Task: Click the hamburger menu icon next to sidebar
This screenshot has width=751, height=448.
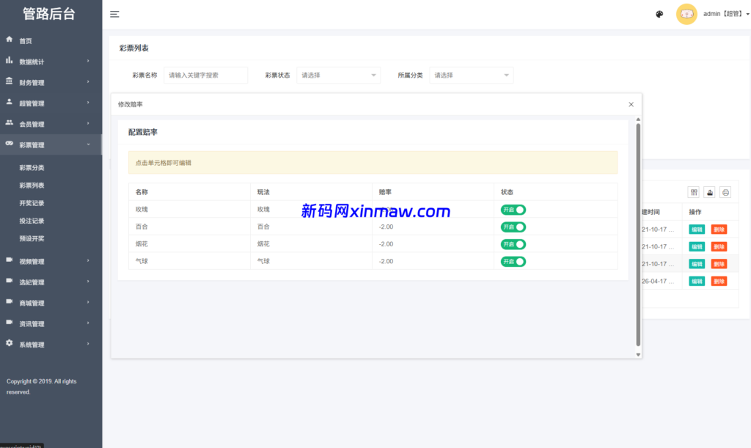Action: (x=114, y=13)
